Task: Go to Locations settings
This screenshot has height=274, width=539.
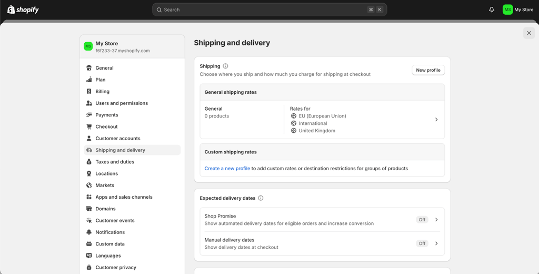Action: 132,173
